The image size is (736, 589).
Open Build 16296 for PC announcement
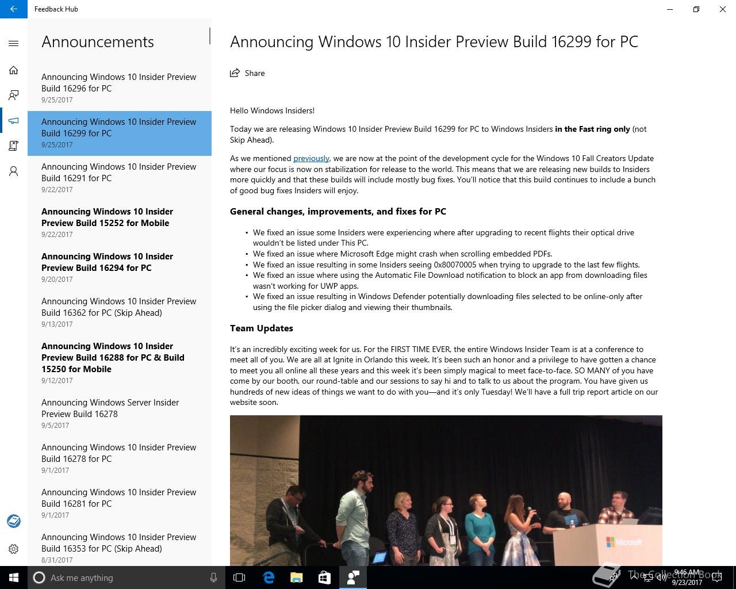[x=120, y=89]
